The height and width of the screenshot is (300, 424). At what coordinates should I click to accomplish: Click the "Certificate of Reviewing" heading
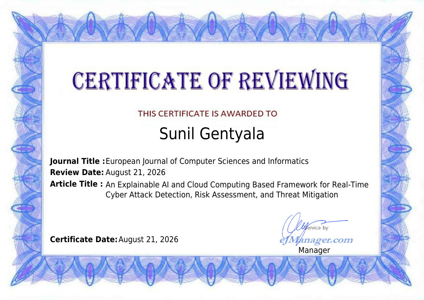[210, 80]
